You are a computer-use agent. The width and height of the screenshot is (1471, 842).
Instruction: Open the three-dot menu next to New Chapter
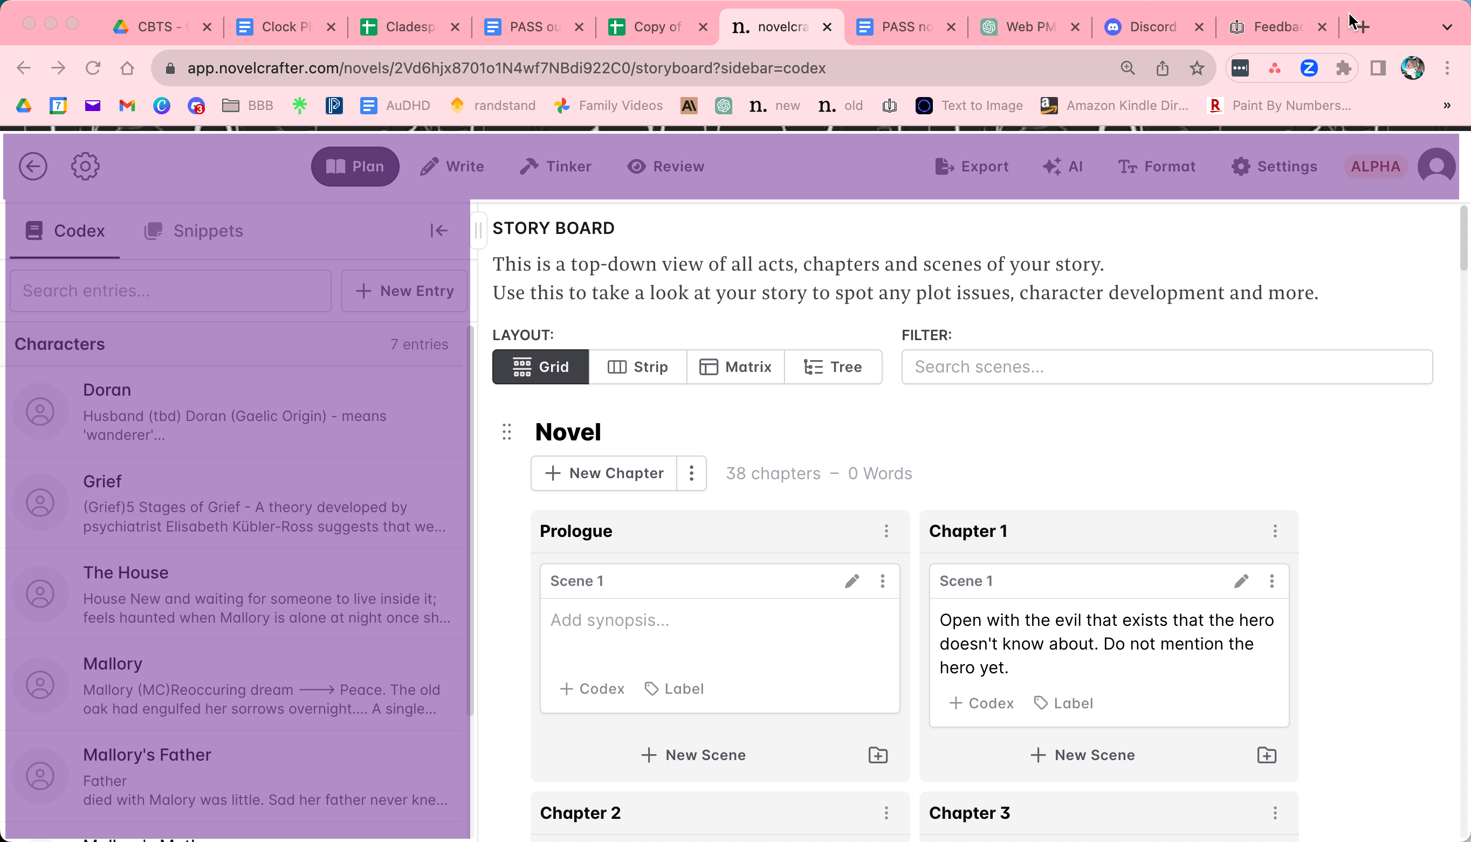(691, 473)
